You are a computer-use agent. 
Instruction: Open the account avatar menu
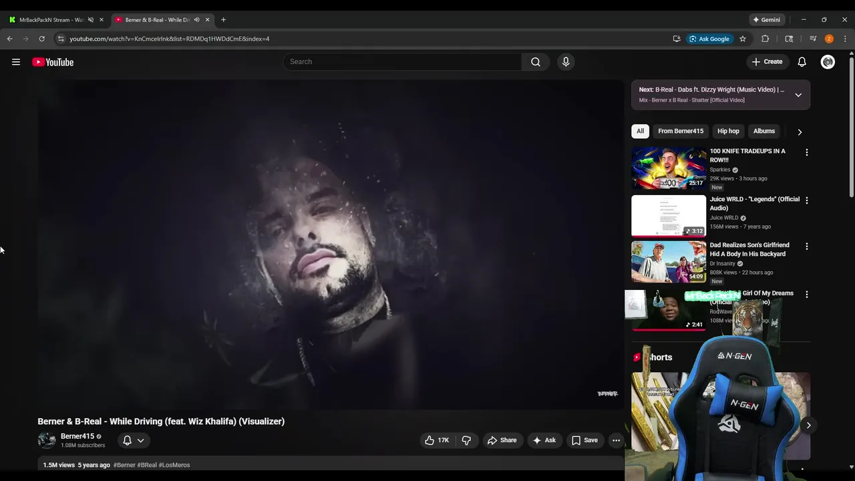point(828,61)
